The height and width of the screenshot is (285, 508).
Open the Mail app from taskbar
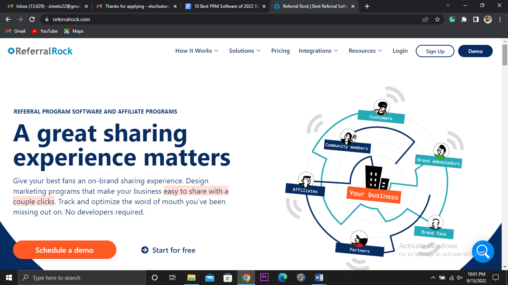pyautogui.click(x=209, y=278)
